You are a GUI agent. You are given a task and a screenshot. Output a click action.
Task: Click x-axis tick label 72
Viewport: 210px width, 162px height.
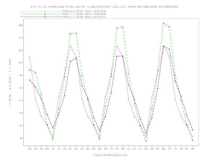tap(169, 149)
